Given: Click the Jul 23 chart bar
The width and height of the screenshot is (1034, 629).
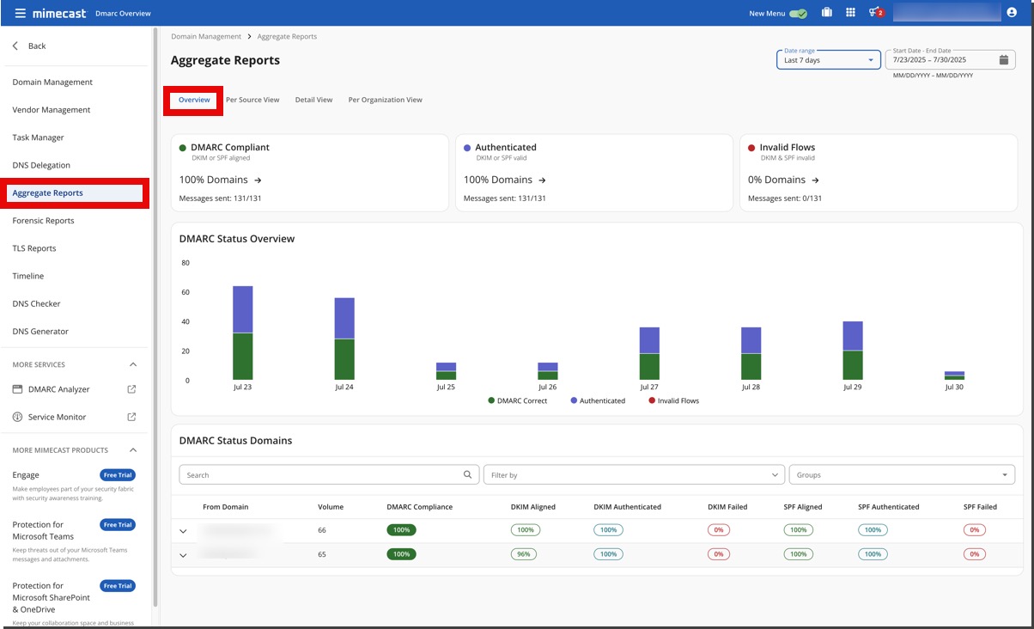Looking at the screenshot, I should click(x=243, y=333).
